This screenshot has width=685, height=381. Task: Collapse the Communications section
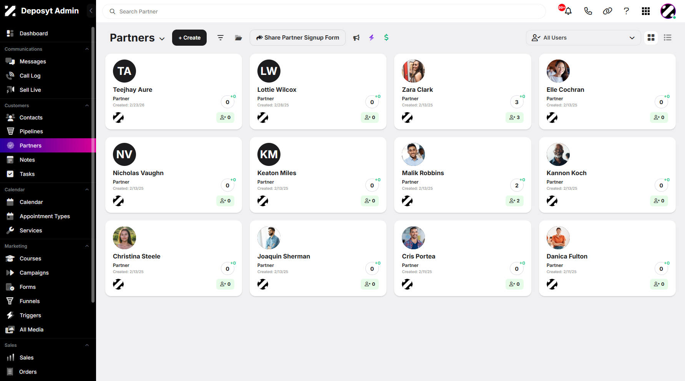pyautogui.click(x=87, y=49)
